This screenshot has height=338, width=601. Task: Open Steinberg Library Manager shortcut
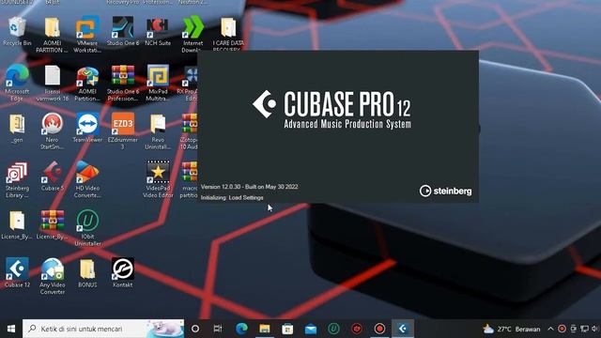click(17, 179)
